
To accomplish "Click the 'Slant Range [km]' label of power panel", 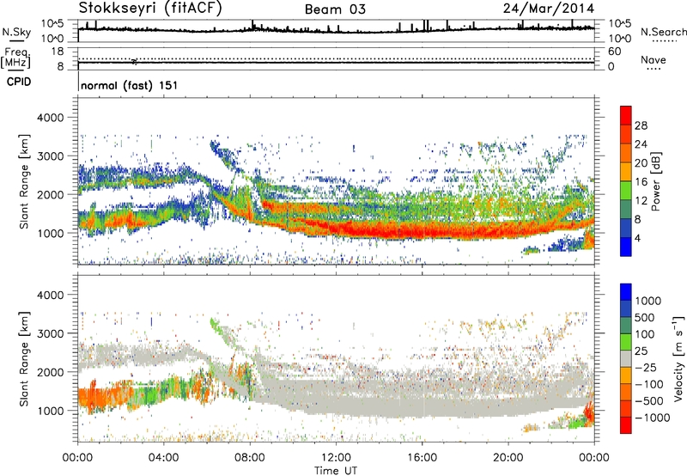I will click(x=25, y=181).
